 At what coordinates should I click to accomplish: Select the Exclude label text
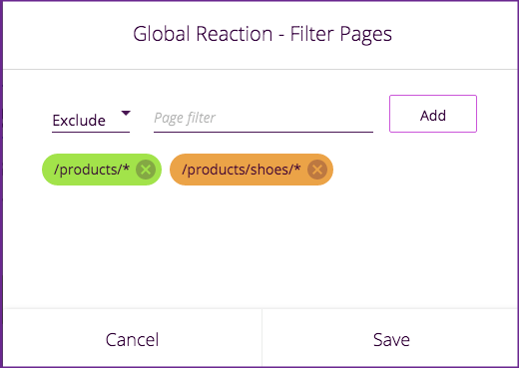click(79, 121)
